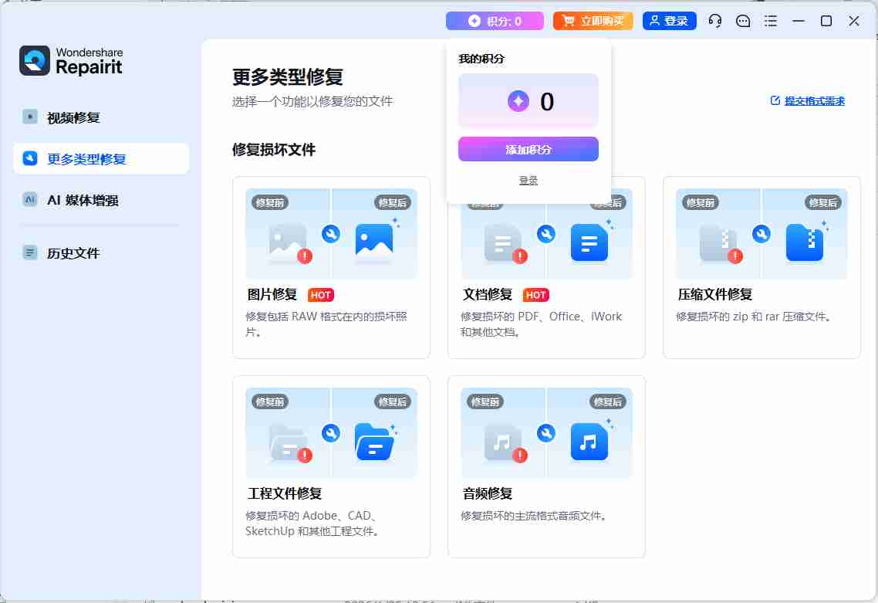Screen dimensions: 878x603
Task: Open the 图片修复 photo repair card
Action: pos(331,267)
